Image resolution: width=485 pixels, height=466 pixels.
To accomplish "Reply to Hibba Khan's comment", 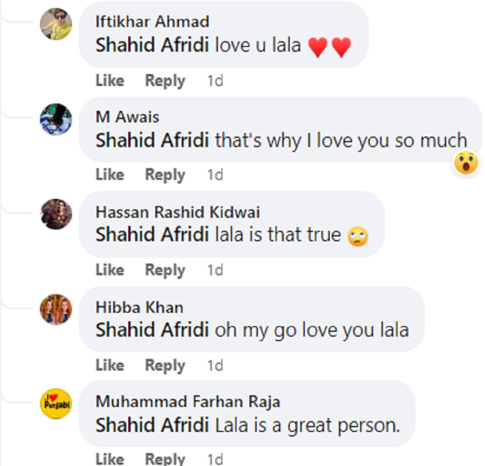I will click(165, 365).
